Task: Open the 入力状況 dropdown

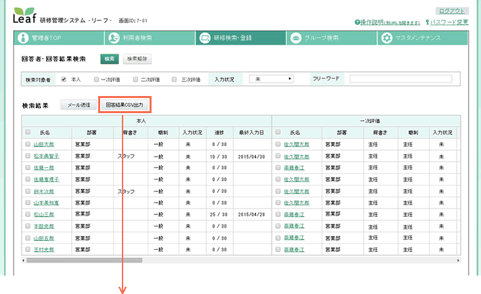Action: point(271,79)
